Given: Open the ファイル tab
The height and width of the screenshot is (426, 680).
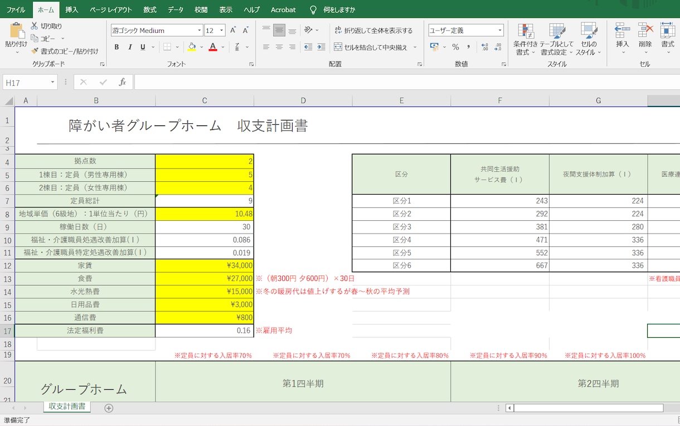Looking at the screenshot, I should coord(16,9).
